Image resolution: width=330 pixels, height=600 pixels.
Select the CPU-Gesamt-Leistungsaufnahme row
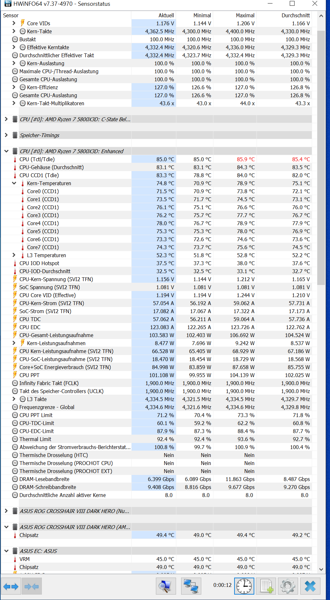click(156, 335)
